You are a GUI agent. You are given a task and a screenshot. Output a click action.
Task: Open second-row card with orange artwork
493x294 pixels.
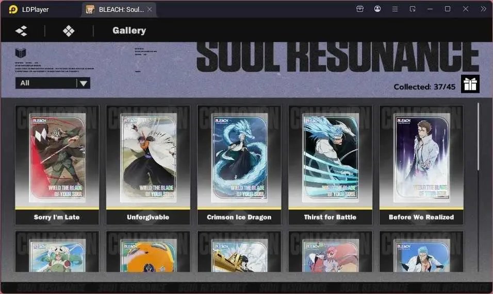[148, 252]
